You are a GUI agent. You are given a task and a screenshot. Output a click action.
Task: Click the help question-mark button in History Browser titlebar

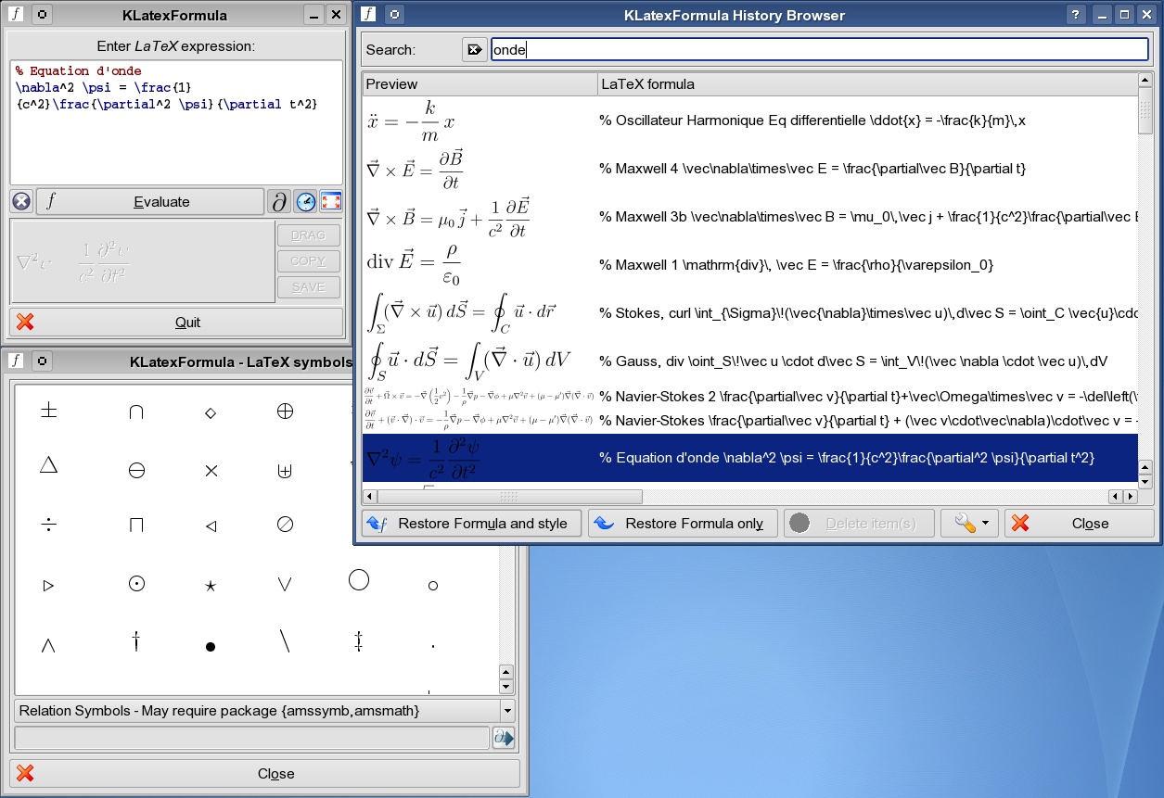[1076, 15]
